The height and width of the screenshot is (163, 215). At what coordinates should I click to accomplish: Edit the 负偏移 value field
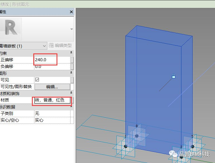[52, 67]
